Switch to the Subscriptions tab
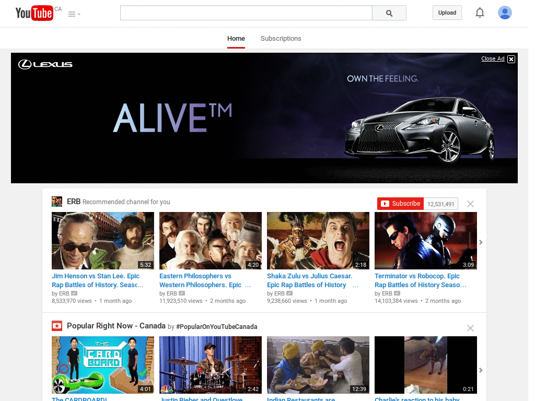The height and width of the screenshot is (401, 535). 281,39
